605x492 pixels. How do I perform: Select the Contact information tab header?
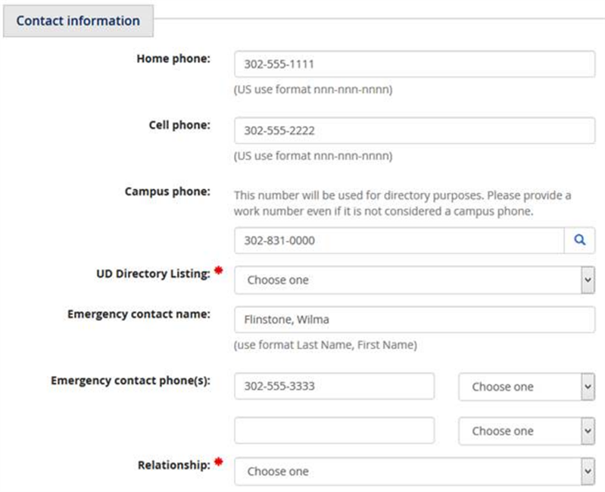(x=78, y=21)
